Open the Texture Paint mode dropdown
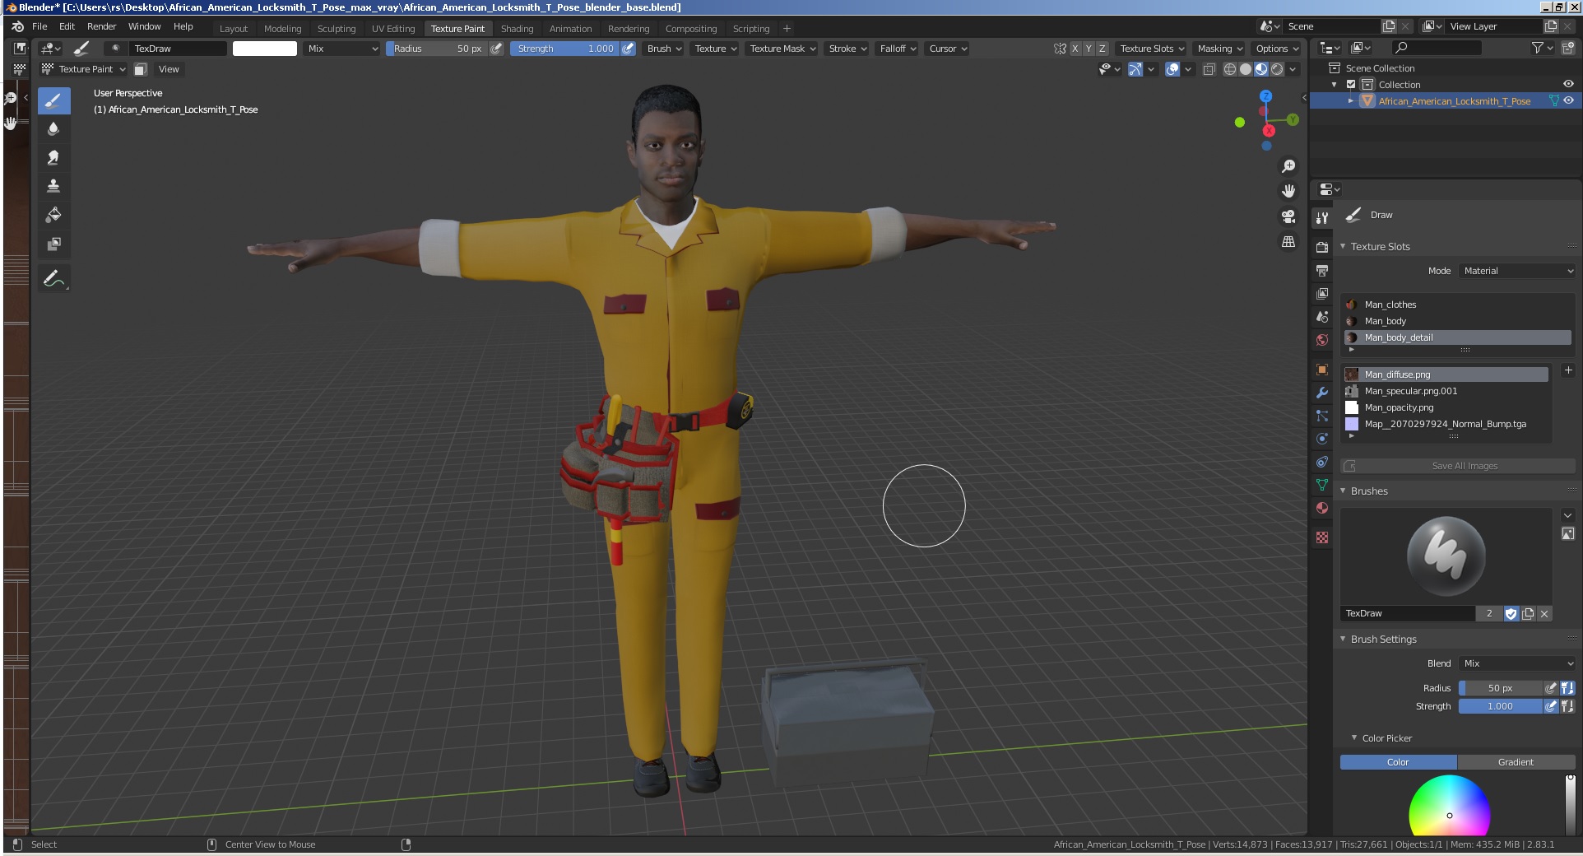Screen dimensions: 1583x856 83,69
